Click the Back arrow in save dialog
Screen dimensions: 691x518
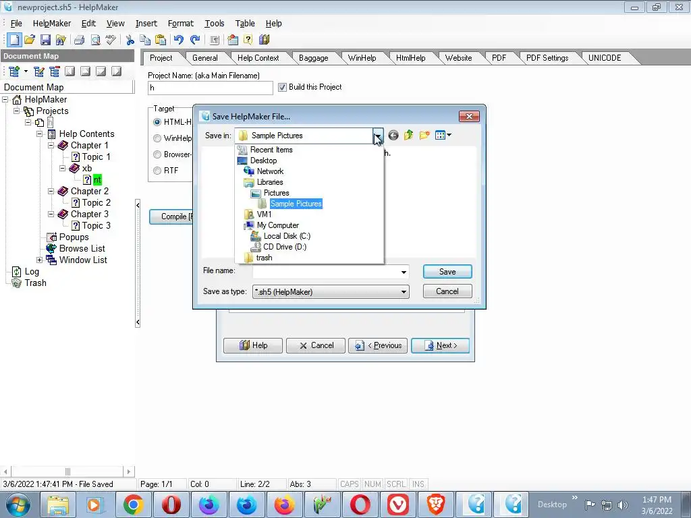[x=393, y=135]
